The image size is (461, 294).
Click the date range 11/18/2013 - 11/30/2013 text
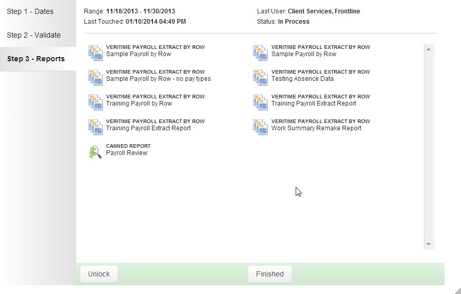tap(141, 11)
